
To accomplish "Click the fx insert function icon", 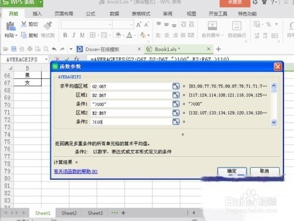I will point(76,59).
